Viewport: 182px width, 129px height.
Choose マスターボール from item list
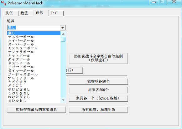[34, 37]
